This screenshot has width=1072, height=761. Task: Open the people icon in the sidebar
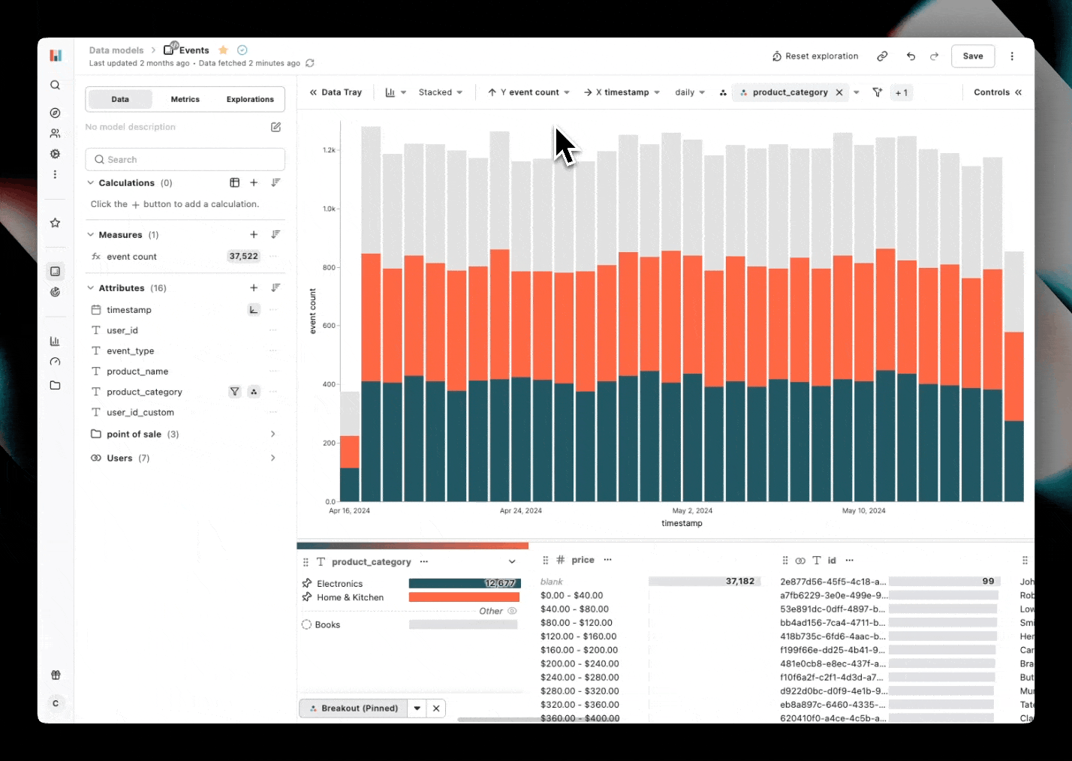[x=55, y=133]
